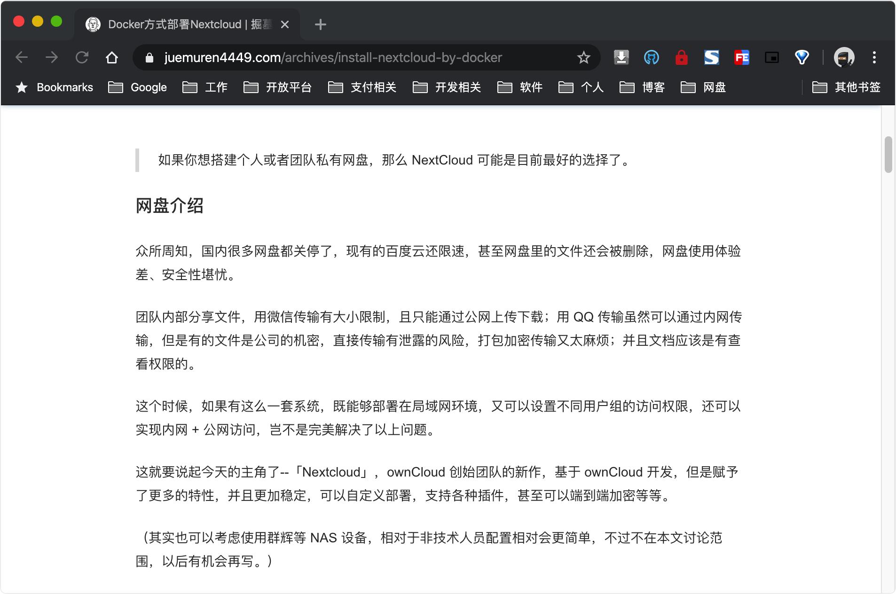This screenshot has width=896, height=594.
Task: Open the Sourcegraph extension
Action: (x=712, y=57)
